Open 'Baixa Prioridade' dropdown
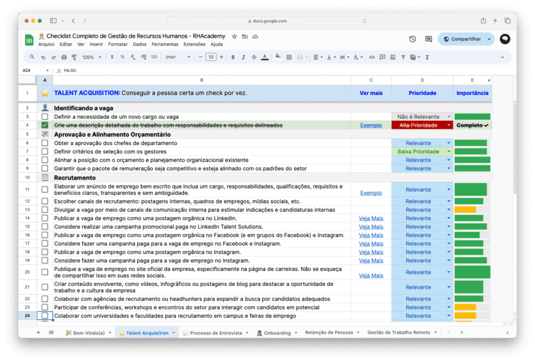The image size is (535, 362). coord(449,151)
